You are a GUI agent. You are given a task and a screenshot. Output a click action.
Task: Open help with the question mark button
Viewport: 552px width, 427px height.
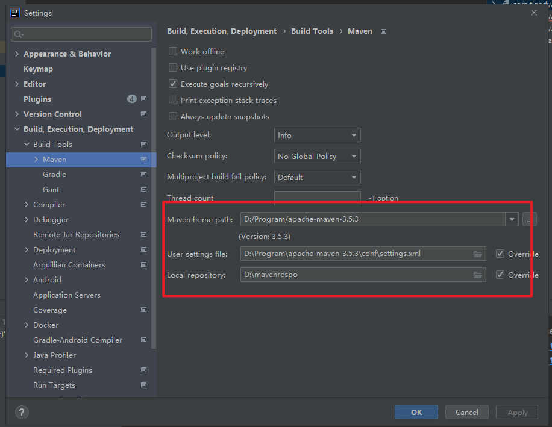click(x=22, y=412)
